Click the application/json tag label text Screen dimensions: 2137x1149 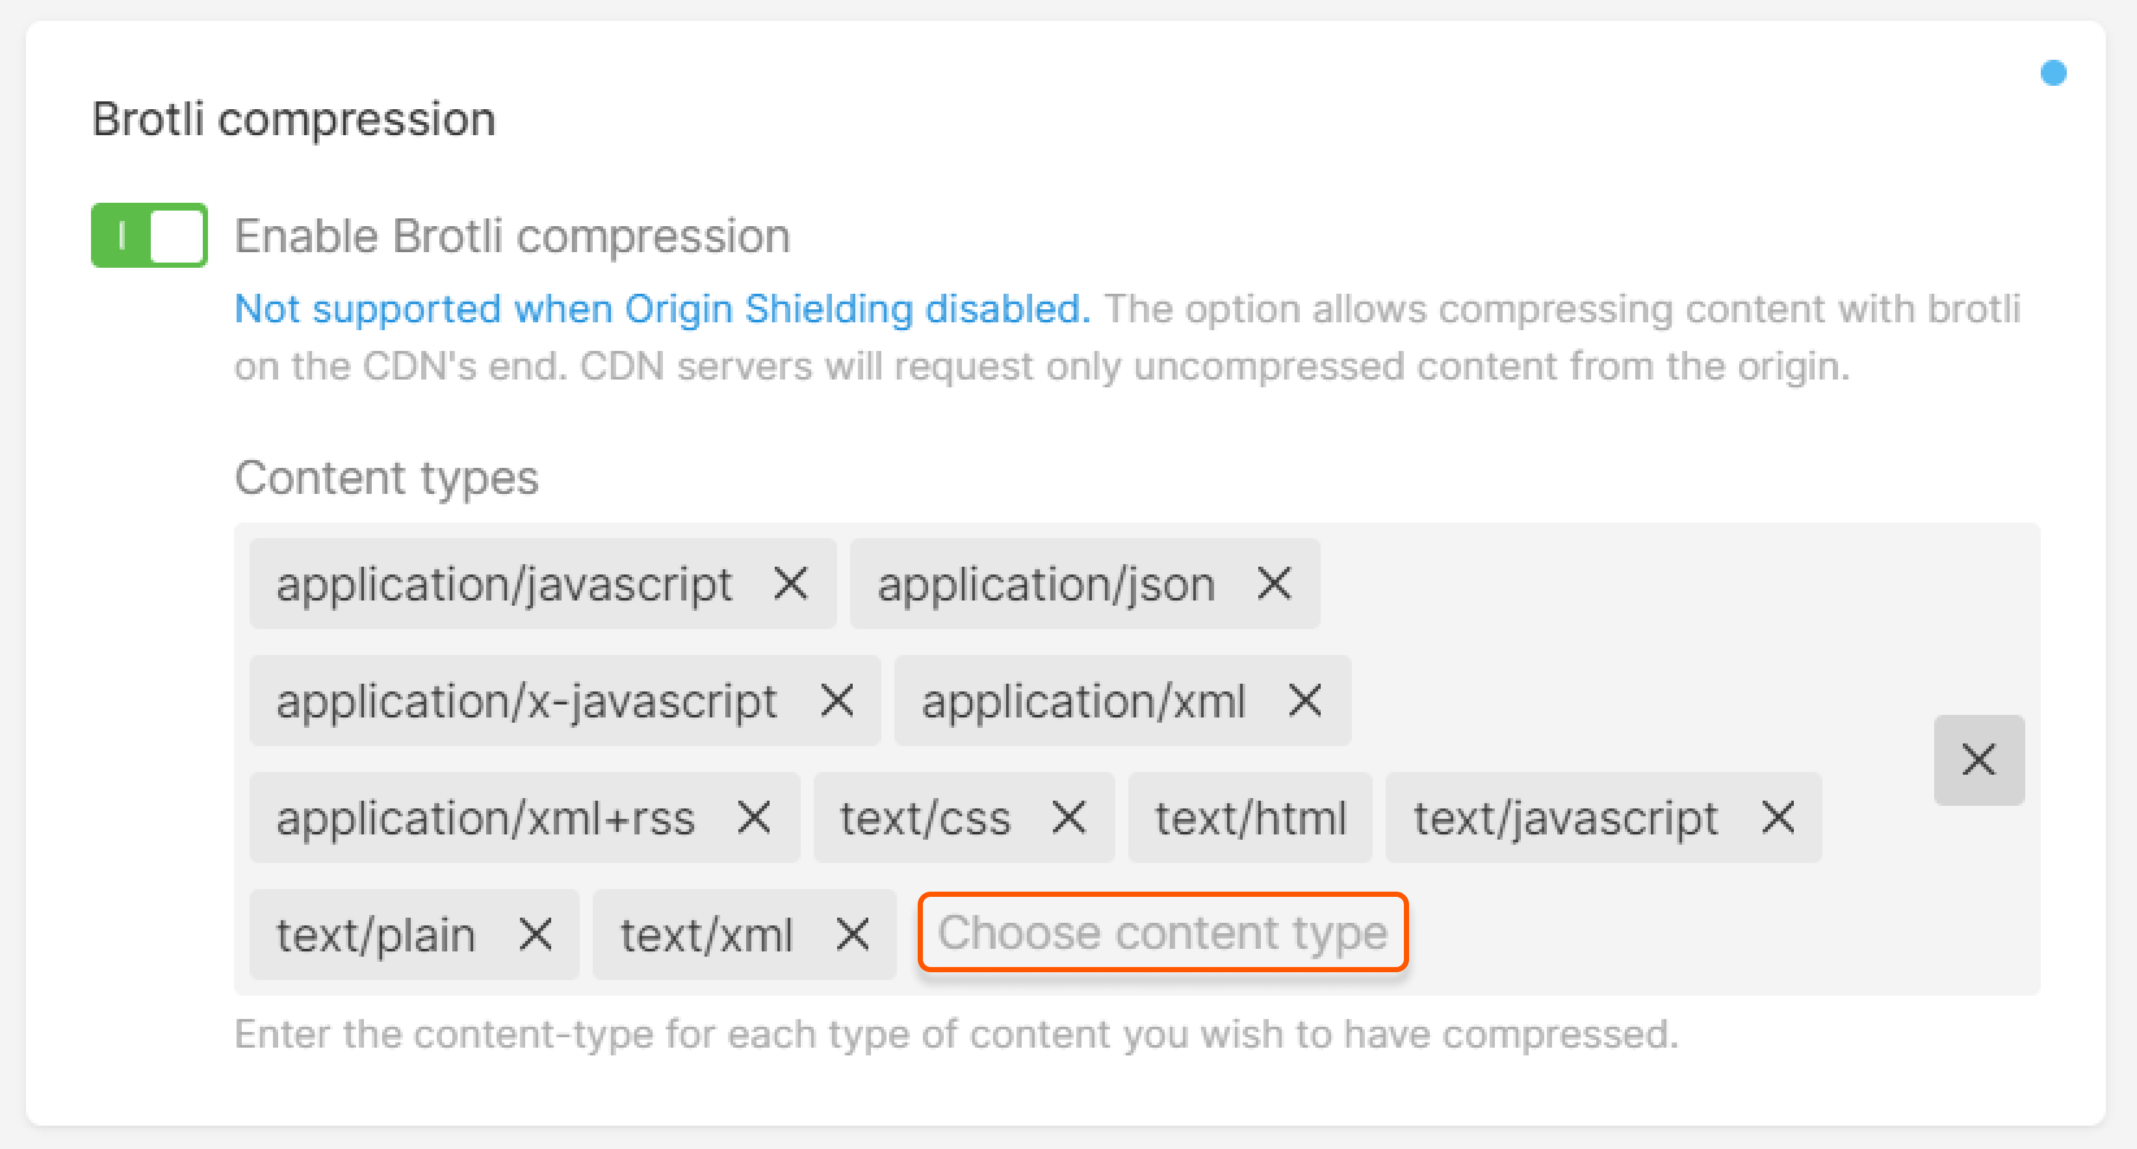1046,585
